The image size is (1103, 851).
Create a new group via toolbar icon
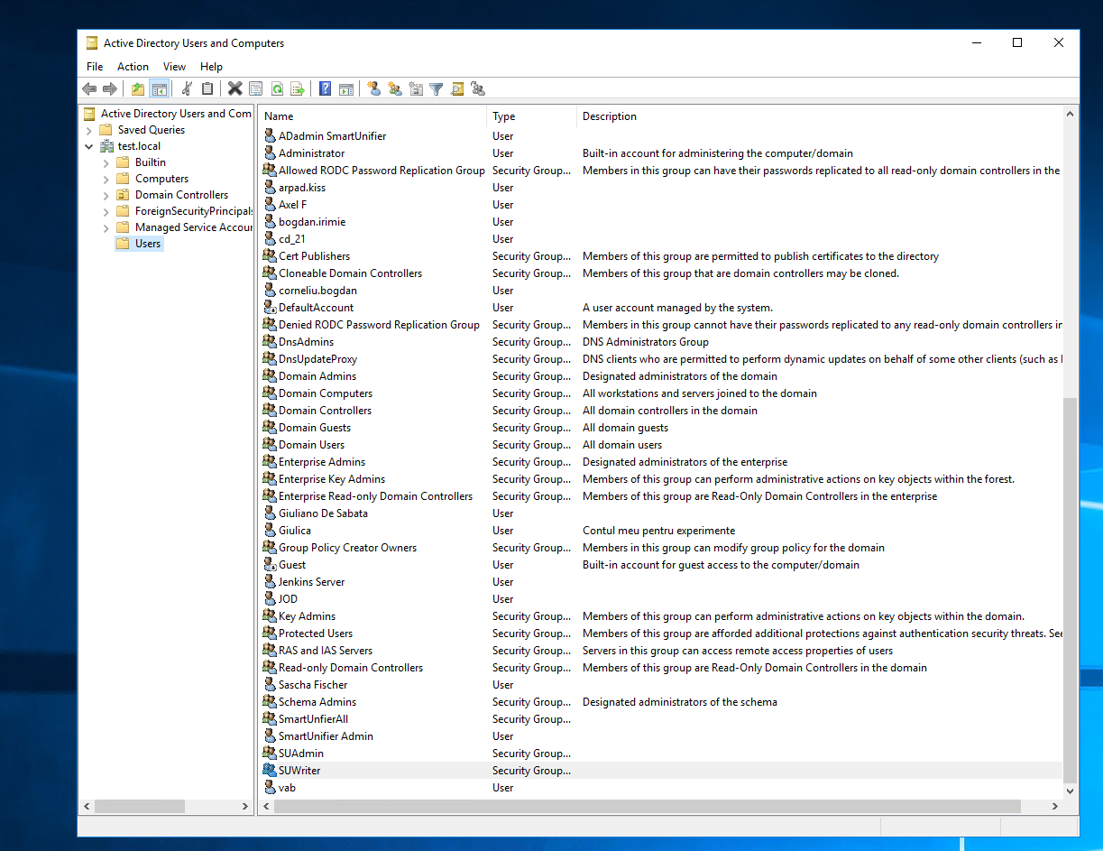coord(394,88)
